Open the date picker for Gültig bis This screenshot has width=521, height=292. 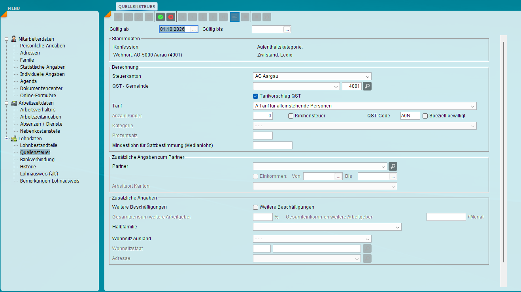tap(287, 29)
